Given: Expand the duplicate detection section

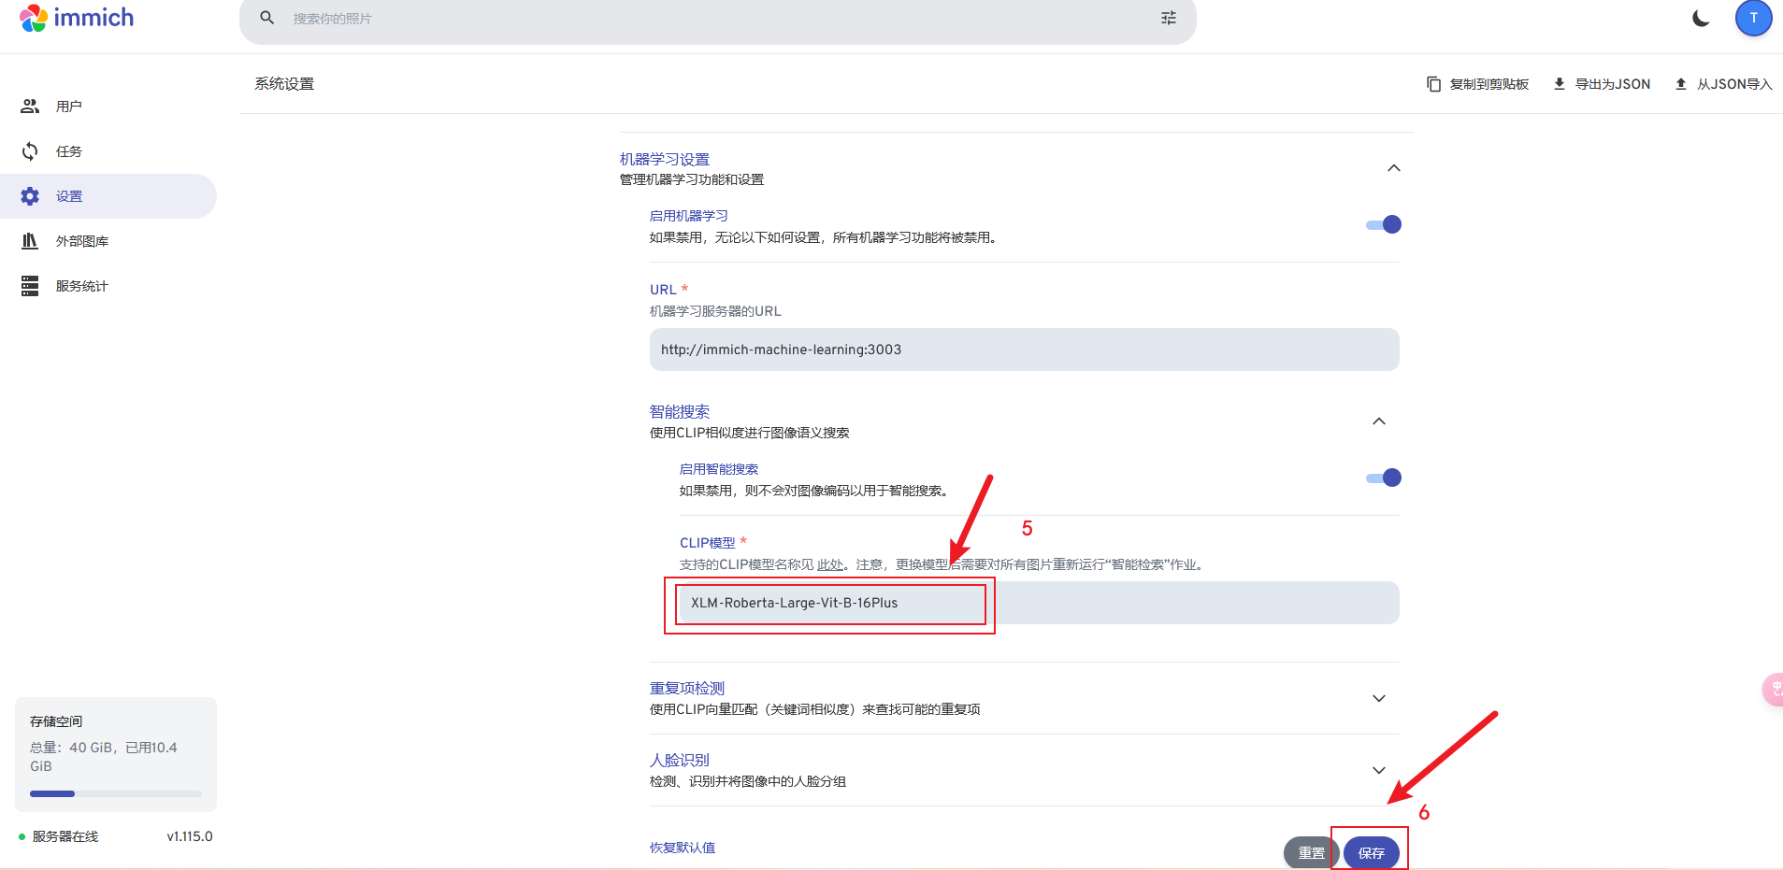Looking at the screenshot, I should pos(1378,698).
